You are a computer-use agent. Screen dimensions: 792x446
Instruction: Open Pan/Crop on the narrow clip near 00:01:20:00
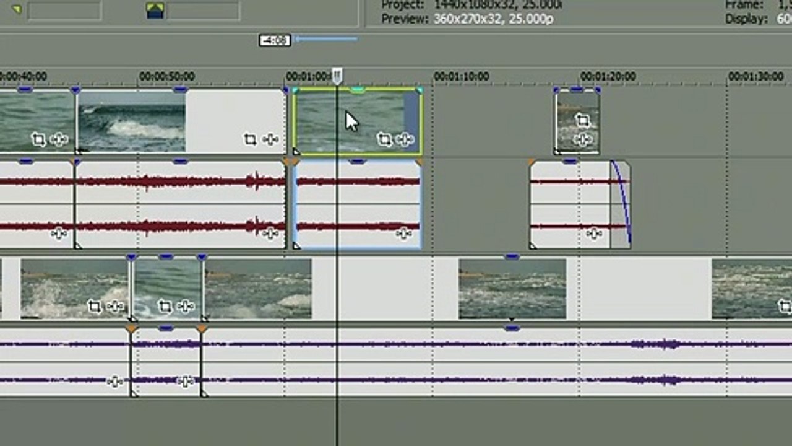pos(582,120)
